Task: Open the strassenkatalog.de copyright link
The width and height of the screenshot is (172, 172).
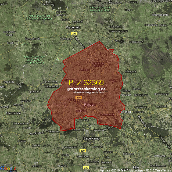Action: tap(86, 89)
